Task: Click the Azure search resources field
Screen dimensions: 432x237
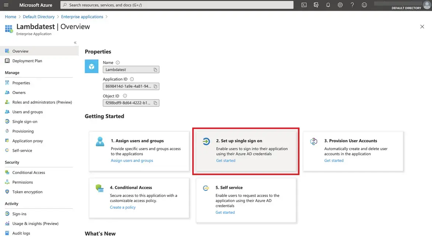Action: pos(147,5)
